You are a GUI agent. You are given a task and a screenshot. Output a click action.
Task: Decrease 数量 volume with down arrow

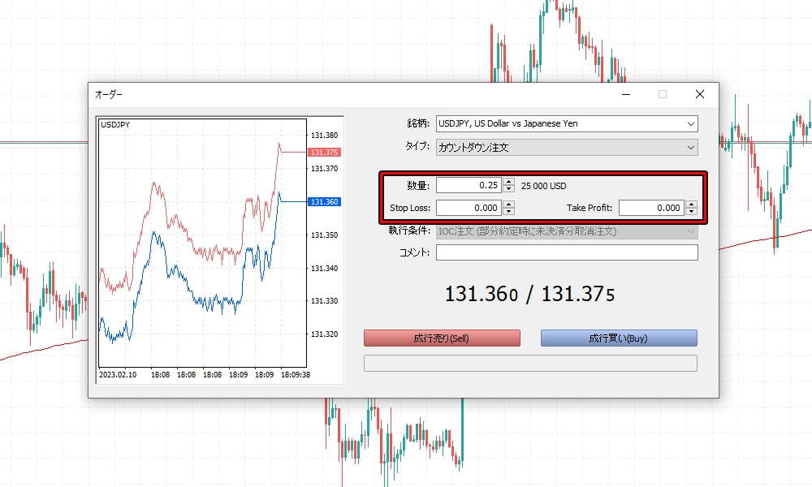508,189
